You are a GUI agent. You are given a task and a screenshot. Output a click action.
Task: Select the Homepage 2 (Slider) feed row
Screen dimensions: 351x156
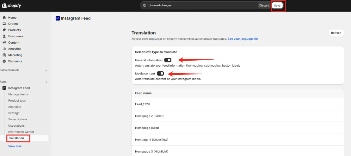(238, 116)
